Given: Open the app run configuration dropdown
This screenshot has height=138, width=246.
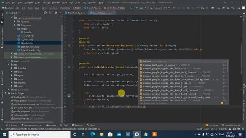Looking at the screenshot, I should coord(141,8).
